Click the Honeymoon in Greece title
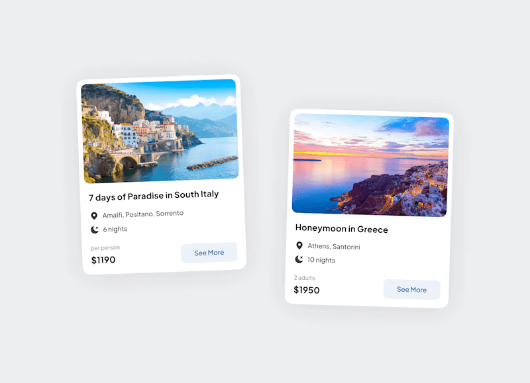530x383 pixels. [341, 229]
